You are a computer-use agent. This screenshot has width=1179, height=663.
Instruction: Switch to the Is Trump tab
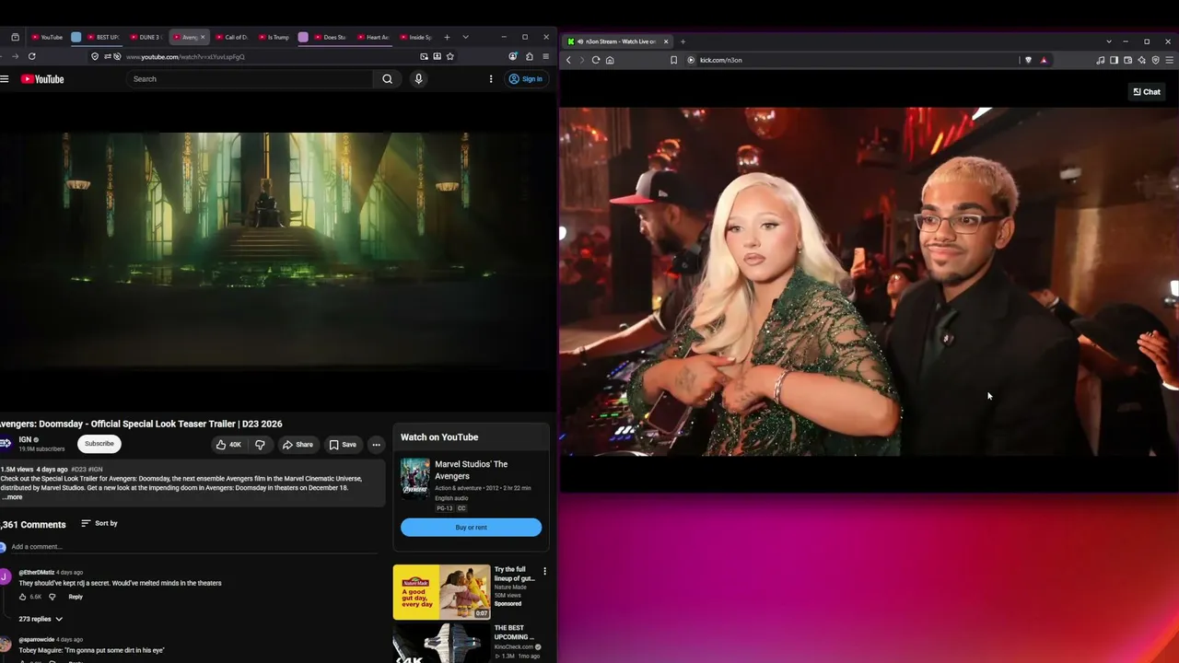[274, 37]
